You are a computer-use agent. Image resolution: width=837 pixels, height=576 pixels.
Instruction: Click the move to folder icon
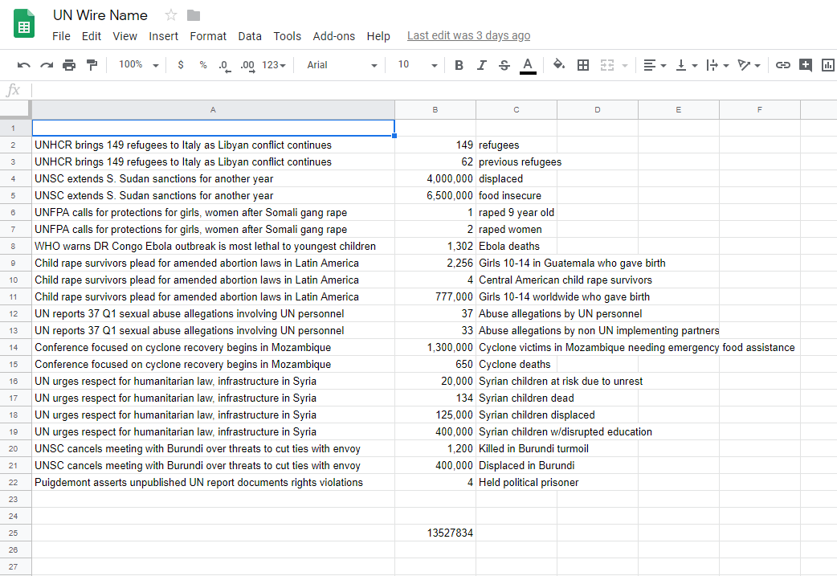(x=194, y=15)
